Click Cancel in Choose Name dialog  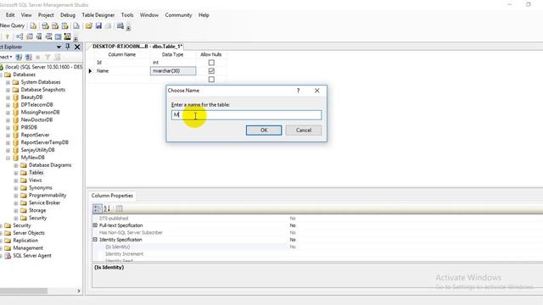(304, 130)
